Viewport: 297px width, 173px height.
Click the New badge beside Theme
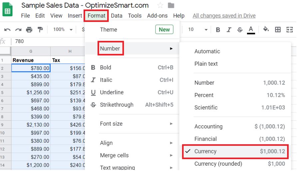(164, 29)
